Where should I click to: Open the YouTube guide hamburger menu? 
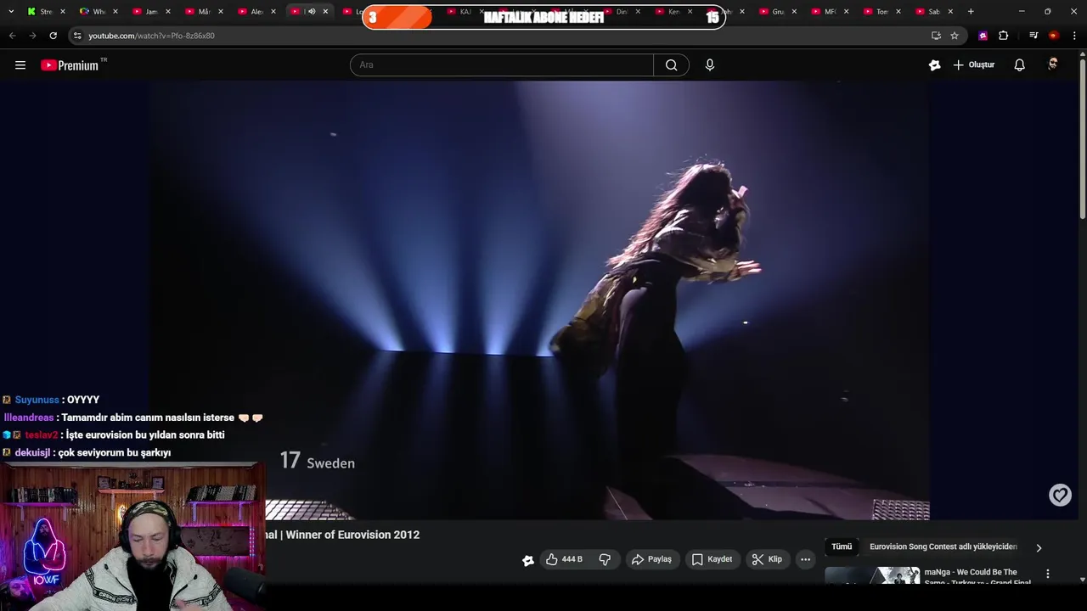[20, 65]
